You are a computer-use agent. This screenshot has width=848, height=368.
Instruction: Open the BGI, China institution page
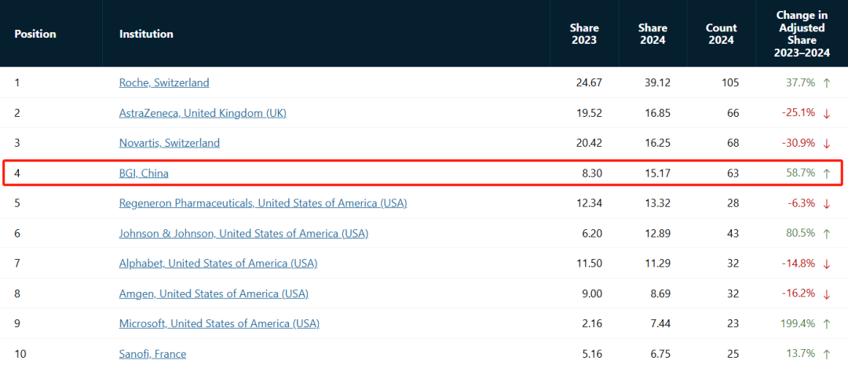(x=144, y=173)
